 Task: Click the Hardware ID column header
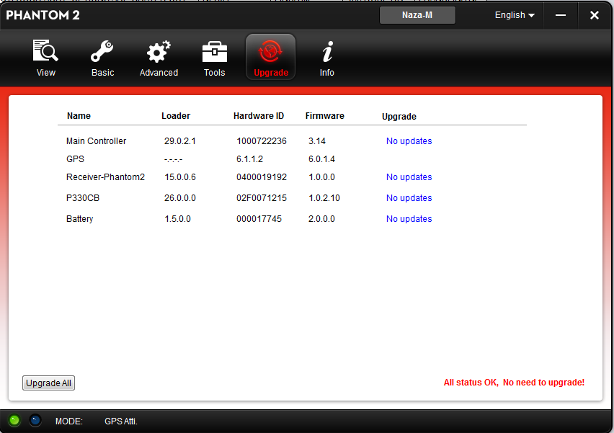tap(259, 116)
